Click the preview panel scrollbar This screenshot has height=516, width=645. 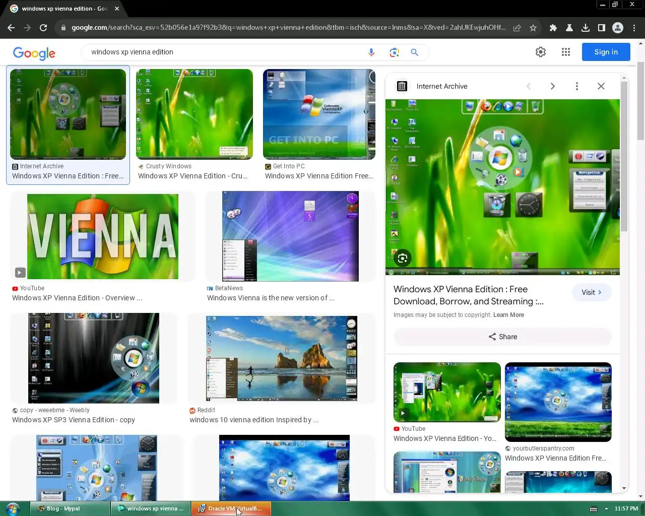[x=624, y=156]
